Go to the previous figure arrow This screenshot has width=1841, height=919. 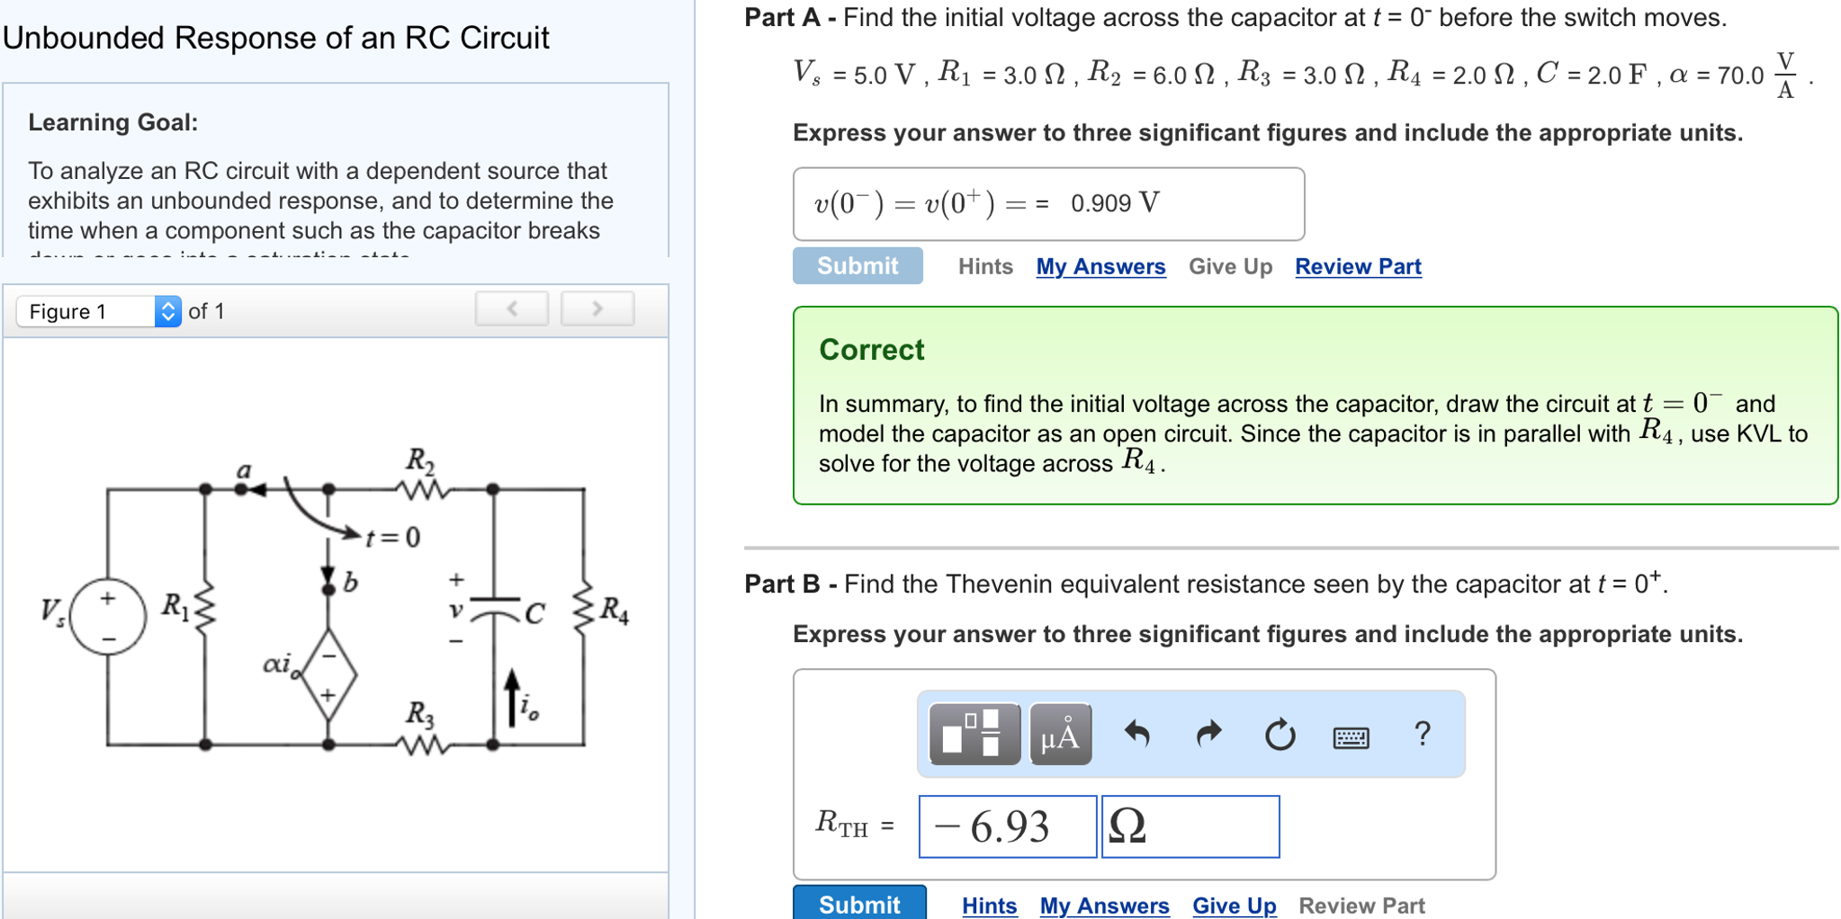[511, 308]
